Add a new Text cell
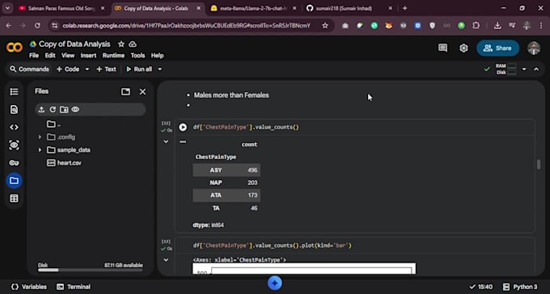This screenshot has height=294, width=550. point(106,69)
